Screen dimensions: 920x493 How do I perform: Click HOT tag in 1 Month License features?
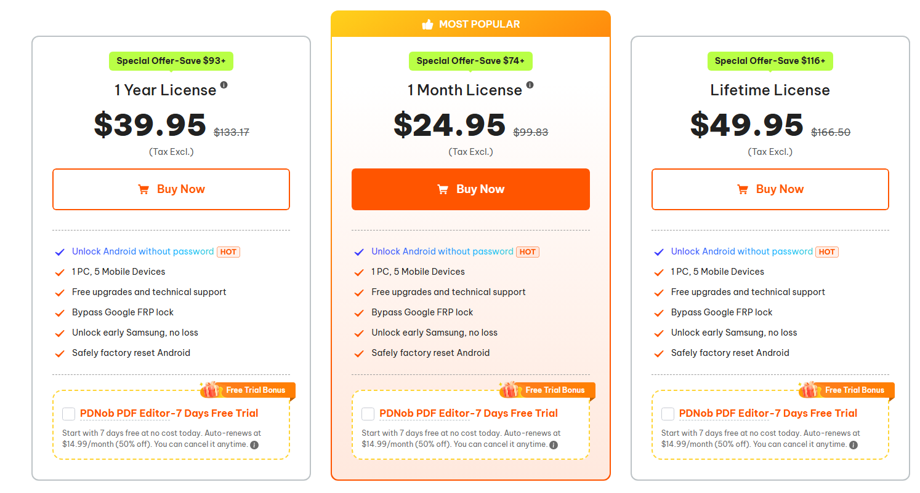527,252
